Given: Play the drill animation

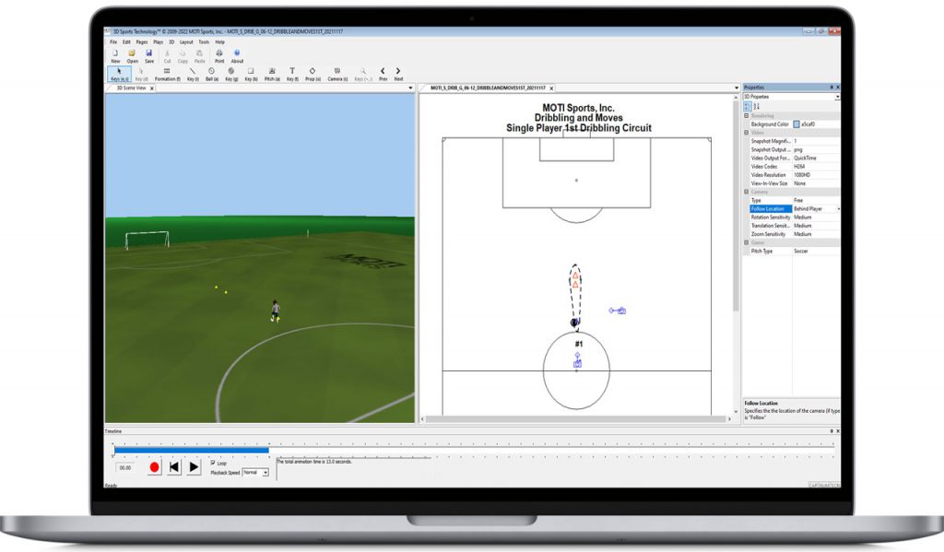Looking at the screenshot, I should pyautogui.click(x=194, y=467).
